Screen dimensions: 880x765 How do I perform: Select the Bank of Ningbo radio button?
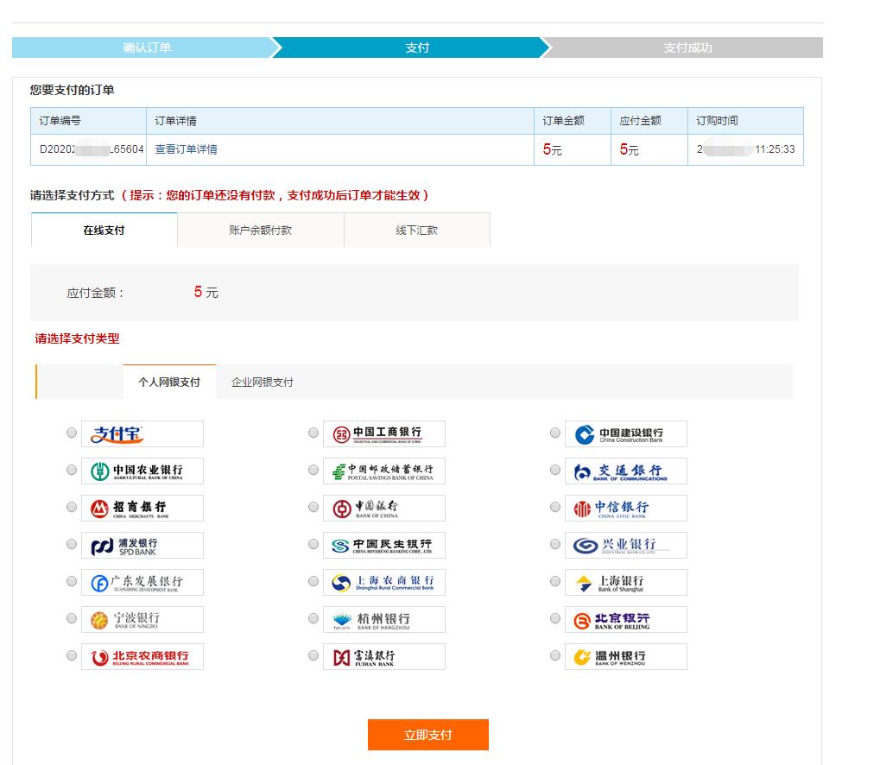tap(72, 618)
